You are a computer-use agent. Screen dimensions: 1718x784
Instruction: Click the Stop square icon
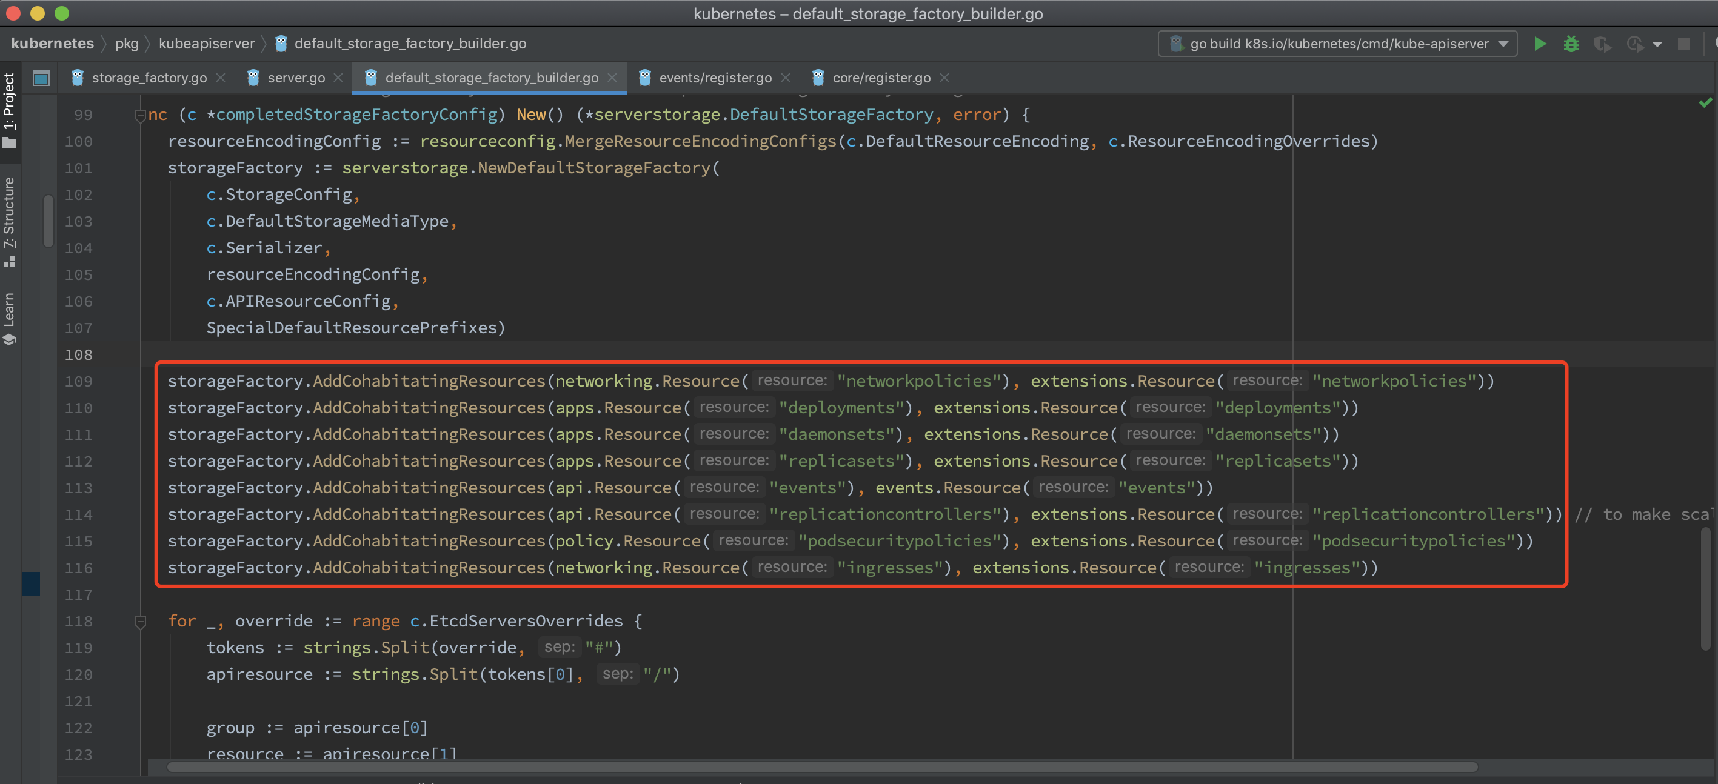tap(1683, 44)
